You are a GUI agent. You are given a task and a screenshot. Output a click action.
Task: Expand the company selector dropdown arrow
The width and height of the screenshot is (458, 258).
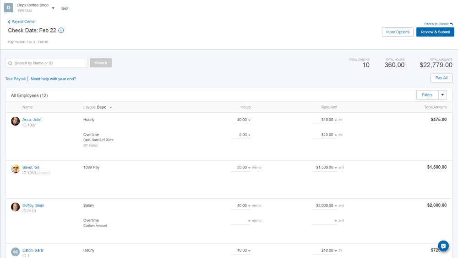pos(53,8)
